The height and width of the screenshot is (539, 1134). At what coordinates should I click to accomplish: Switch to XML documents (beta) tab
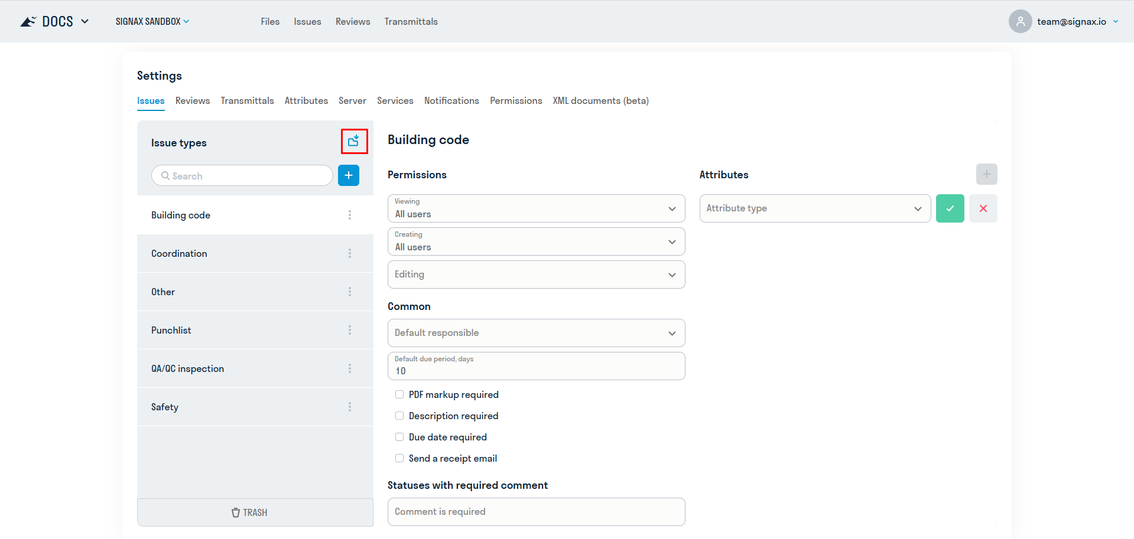point(600,101)
